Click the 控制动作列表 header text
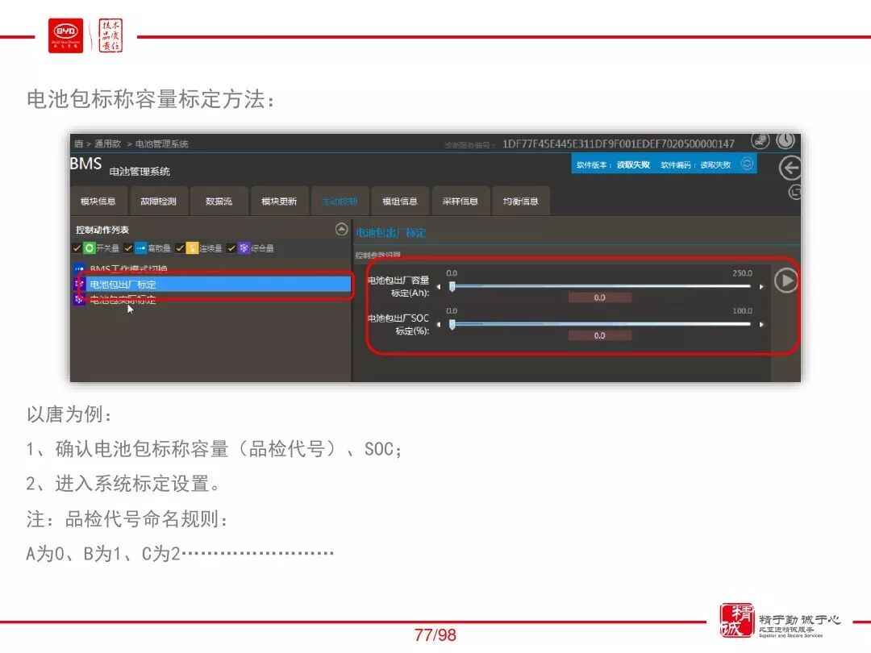 [102, 229]
